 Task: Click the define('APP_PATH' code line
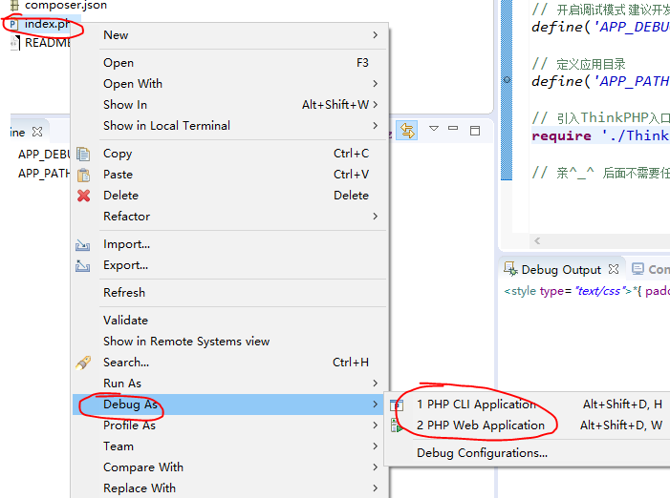[600, 81]
